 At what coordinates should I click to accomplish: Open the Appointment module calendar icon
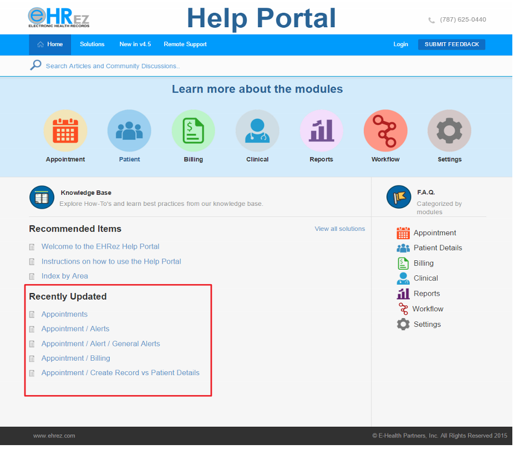tap(65, 130)
